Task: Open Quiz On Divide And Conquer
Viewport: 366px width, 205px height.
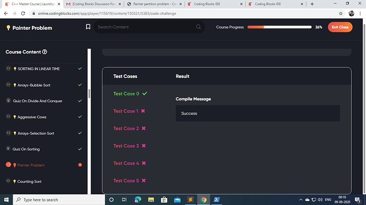Action: (38, 101)
